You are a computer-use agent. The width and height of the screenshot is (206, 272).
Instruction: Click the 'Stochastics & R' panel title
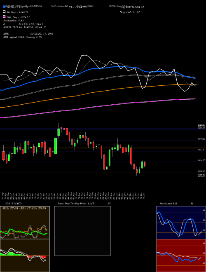coord(168,204)
